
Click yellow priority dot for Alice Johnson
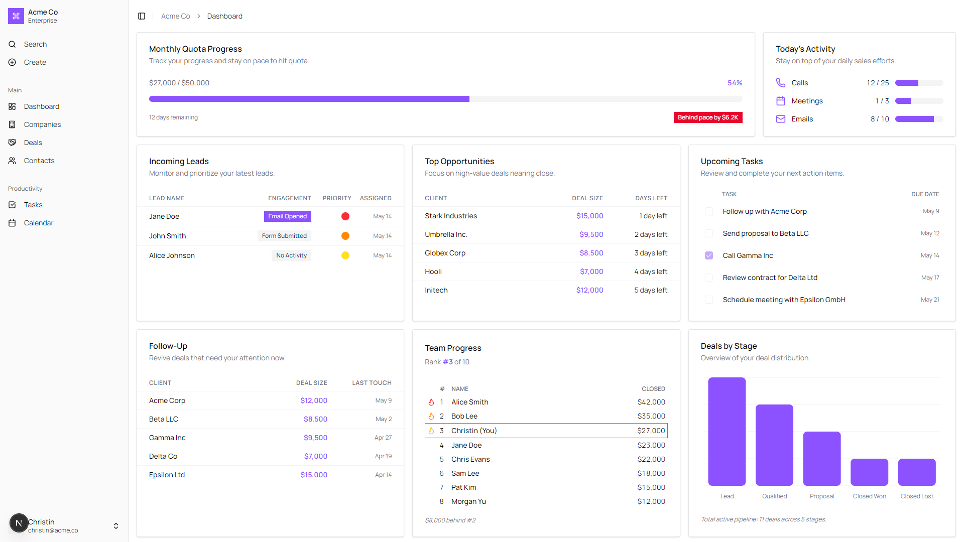tap(345, 255)
